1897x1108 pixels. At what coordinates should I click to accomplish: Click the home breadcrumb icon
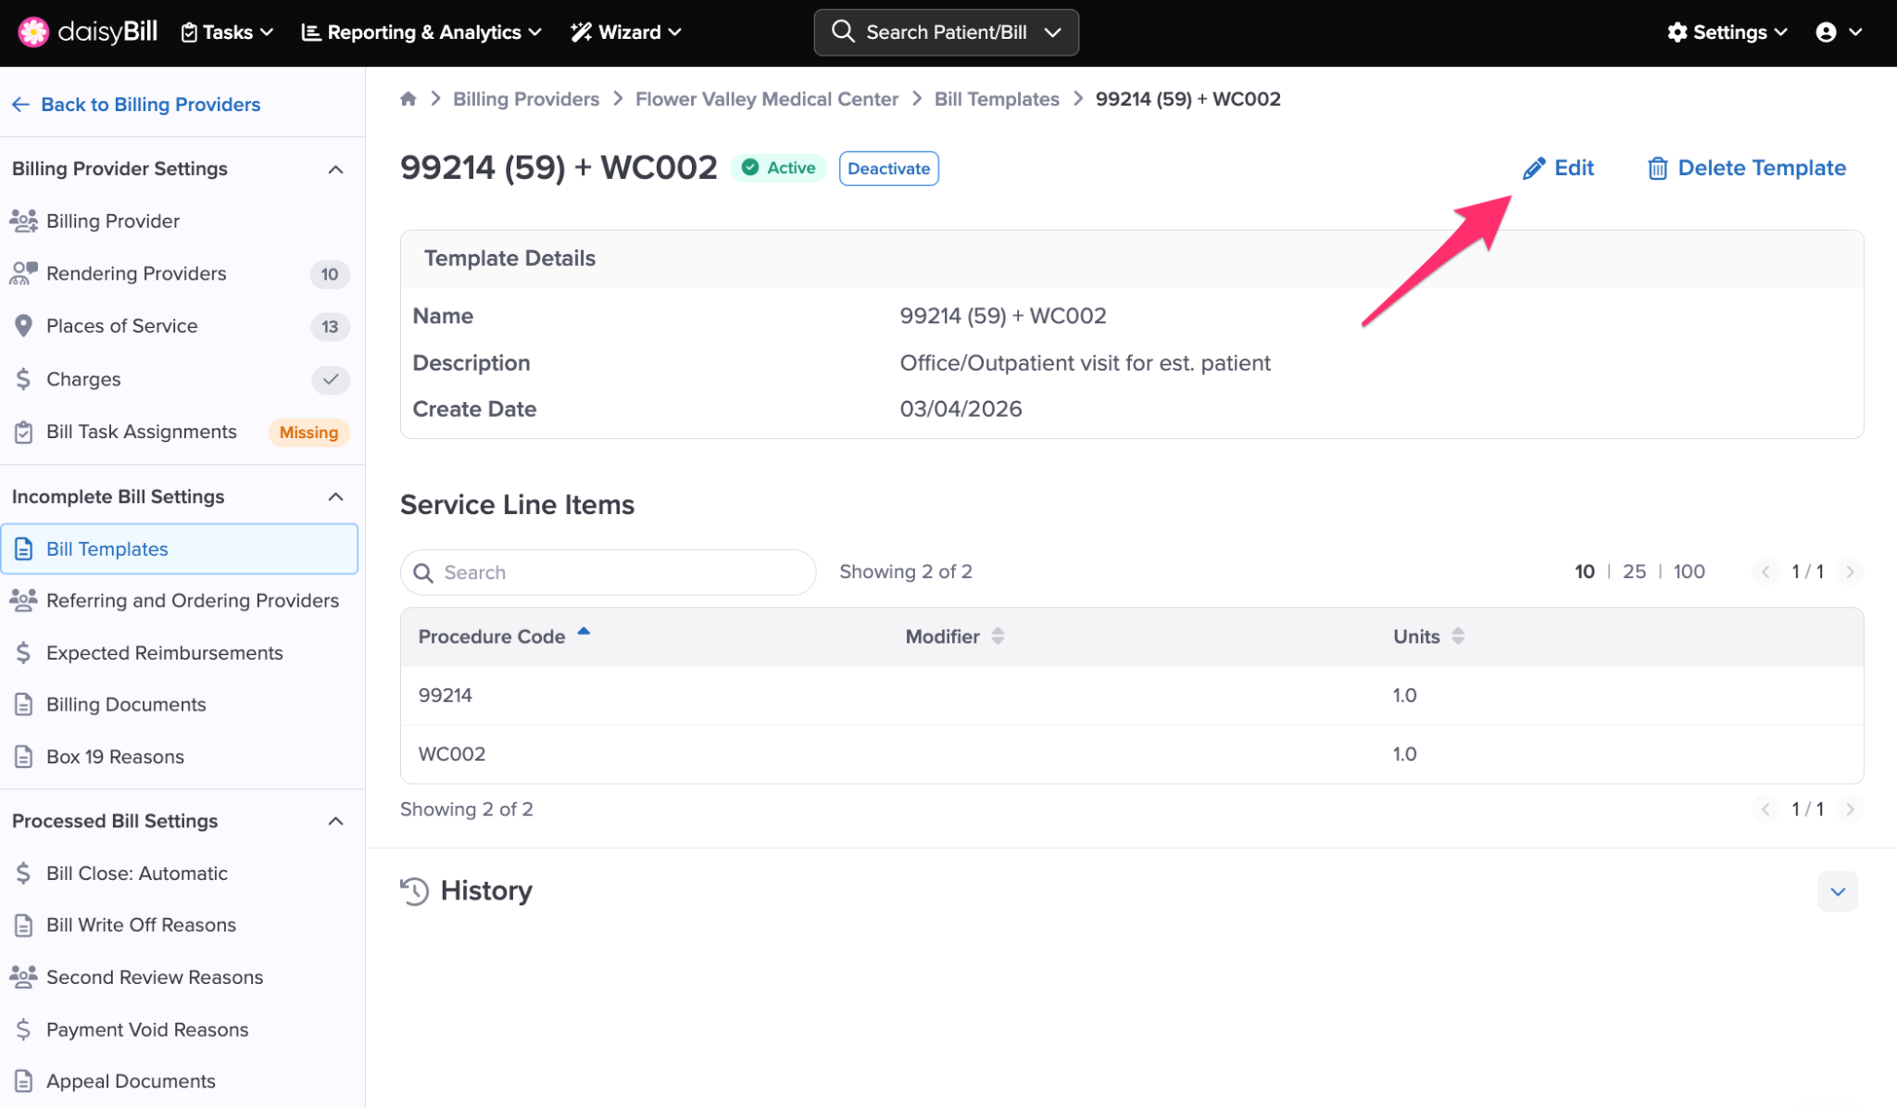click(408, 99)
